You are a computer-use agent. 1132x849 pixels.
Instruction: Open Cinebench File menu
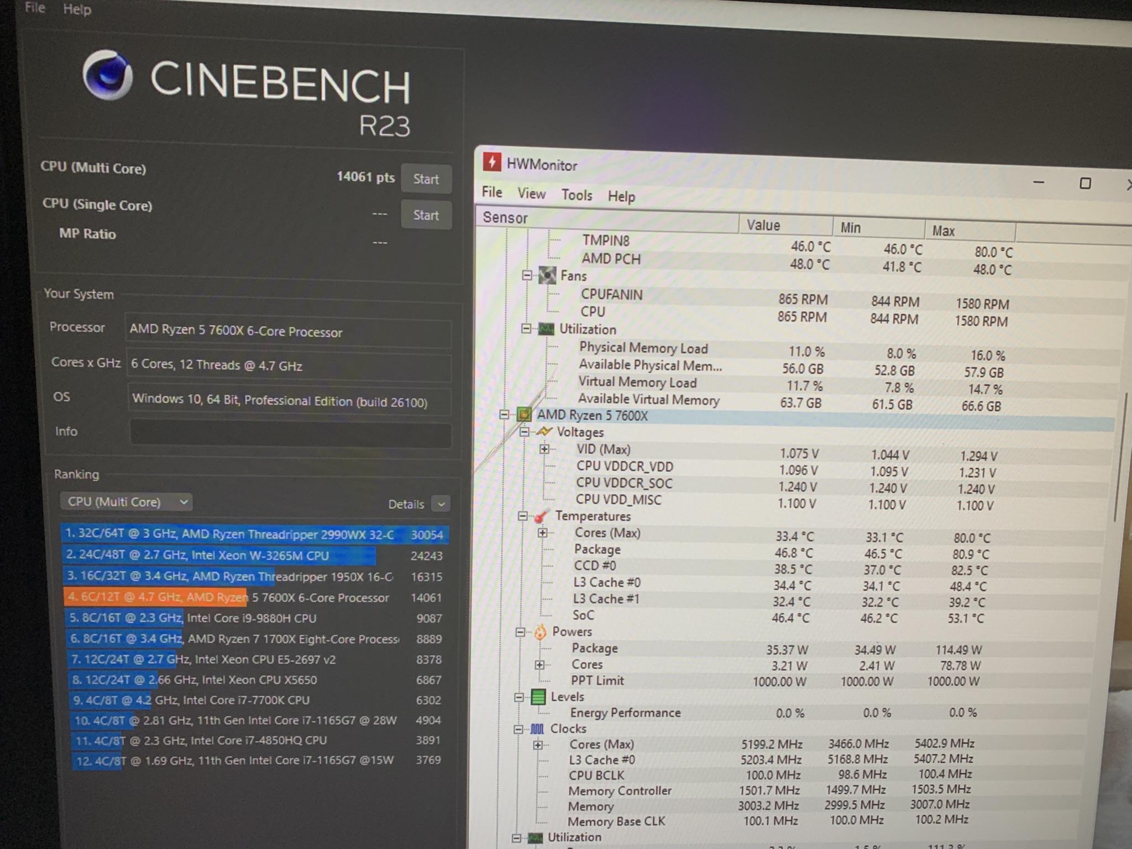35,7
